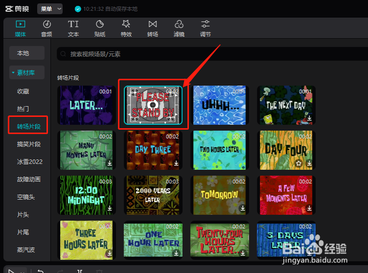Open the 故障动画 glitch animation category

(29, 180)
